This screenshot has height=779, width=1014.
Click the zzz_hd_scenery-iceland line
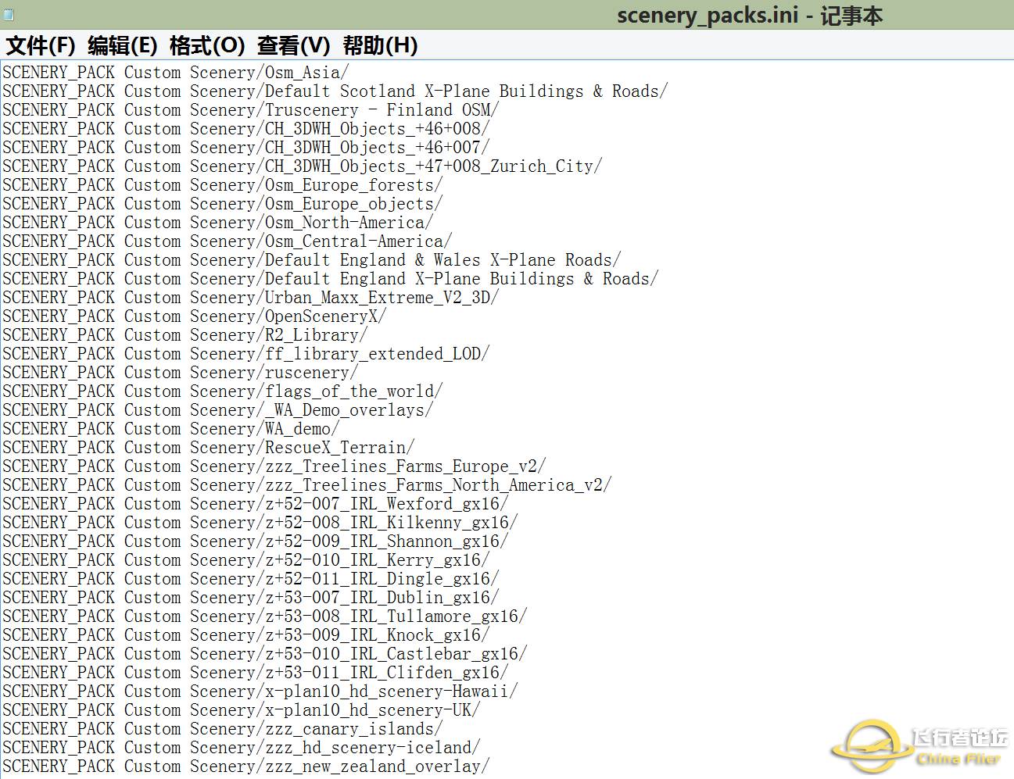tap(241, 748)
